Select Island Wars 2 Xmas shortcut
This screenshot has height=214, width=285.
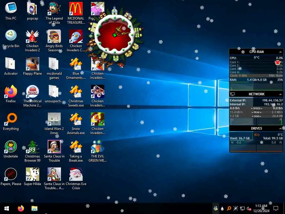click(54, 123)
